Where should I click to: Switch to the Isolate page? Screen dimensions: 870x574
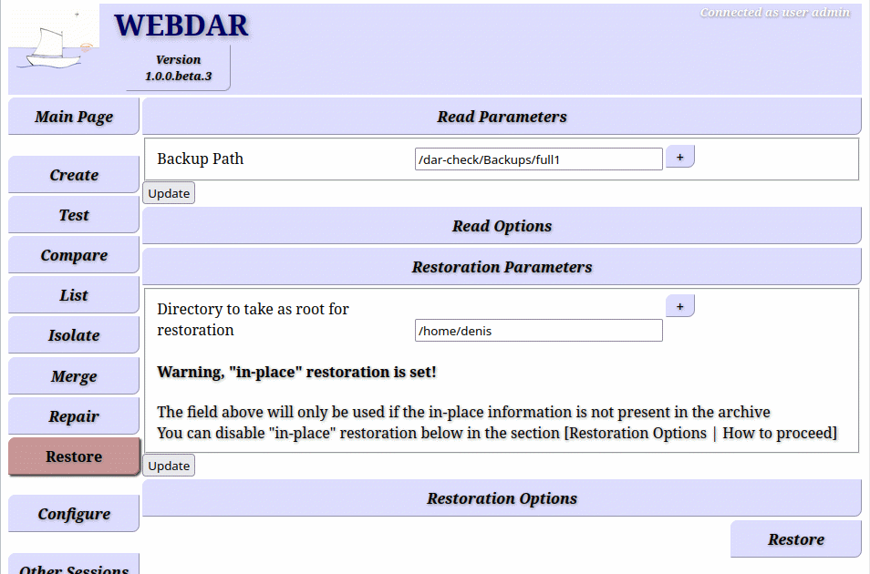74,335
